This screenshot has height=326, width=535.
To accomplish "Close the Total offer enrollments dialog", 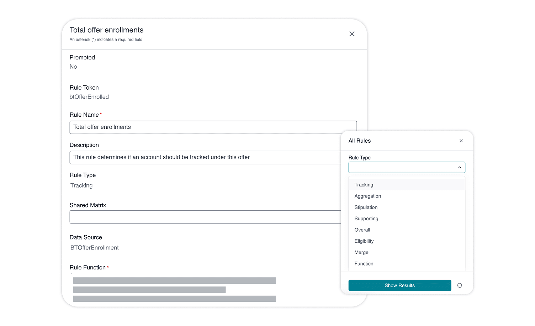I will coord(352,34).
